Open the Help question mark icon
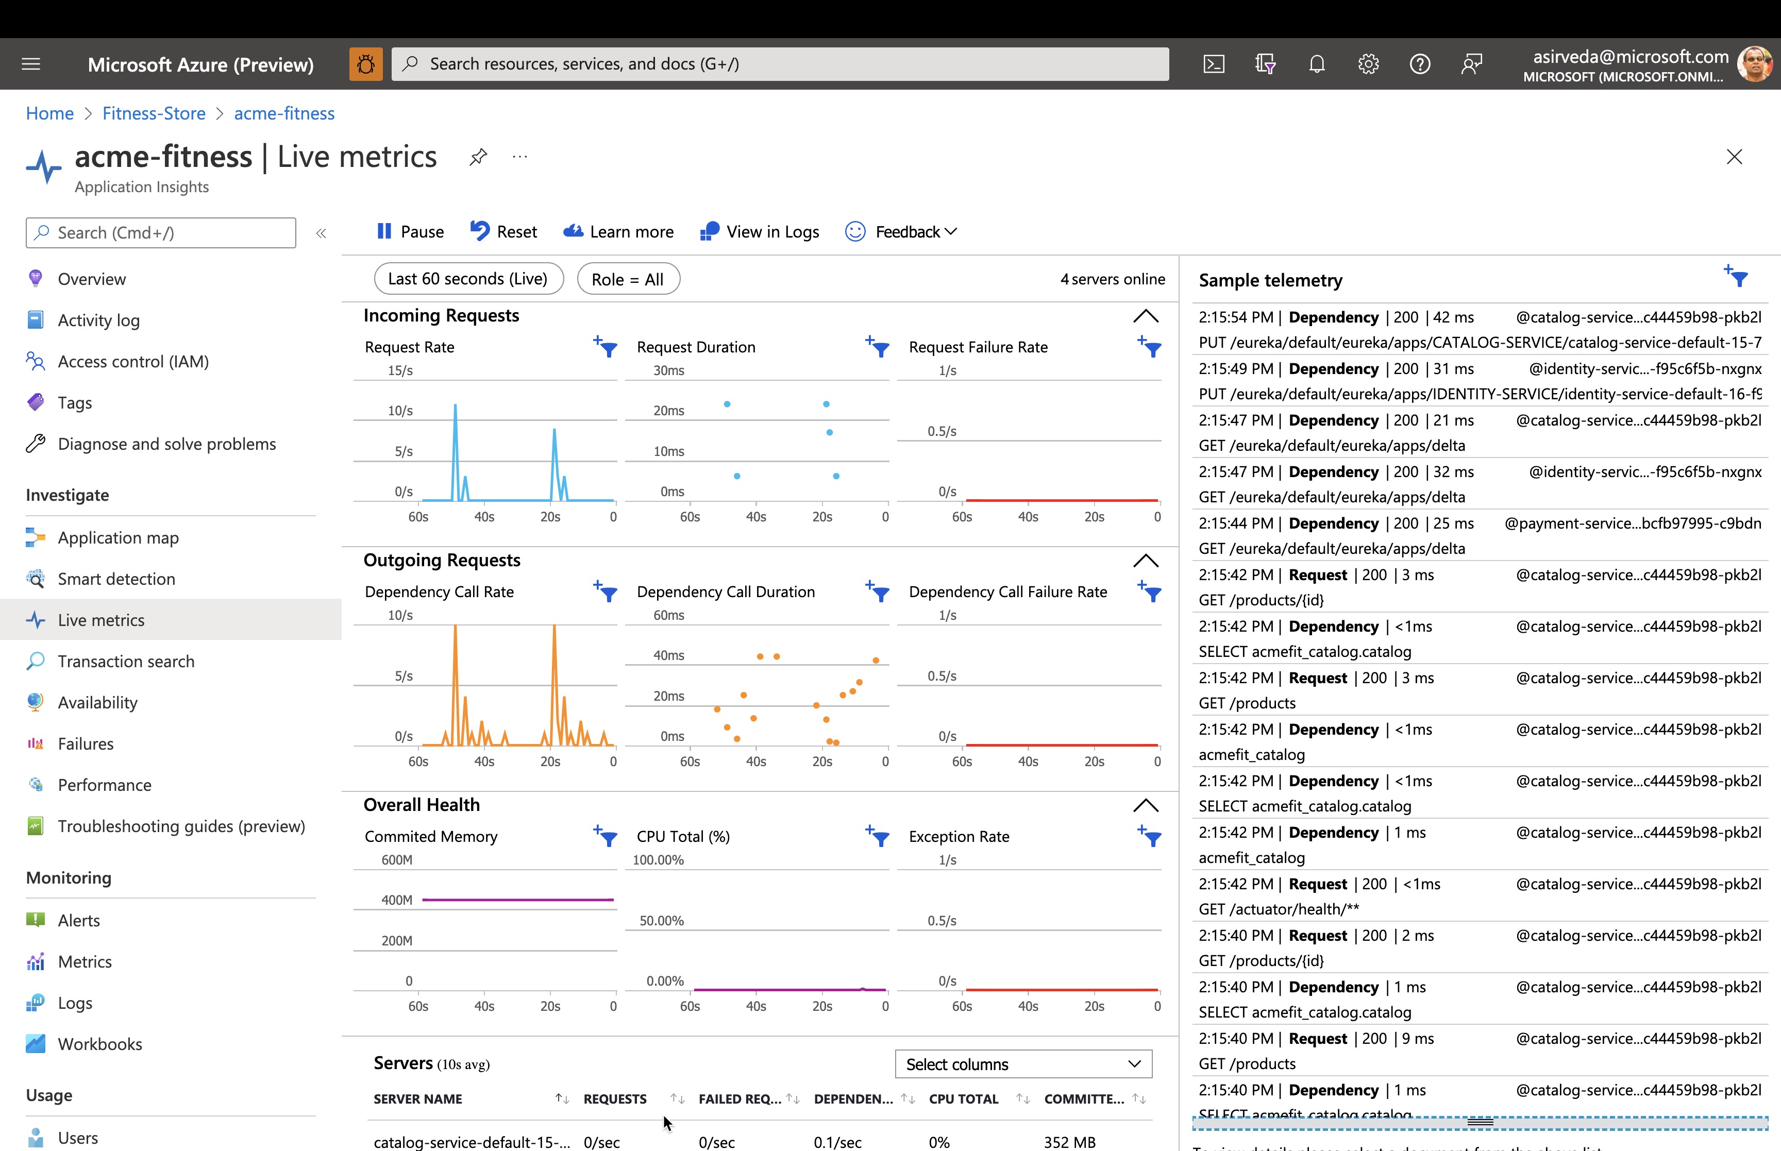Image resolution: width=1781 pixels, height=1151 pixels. tap(1420, 64)
